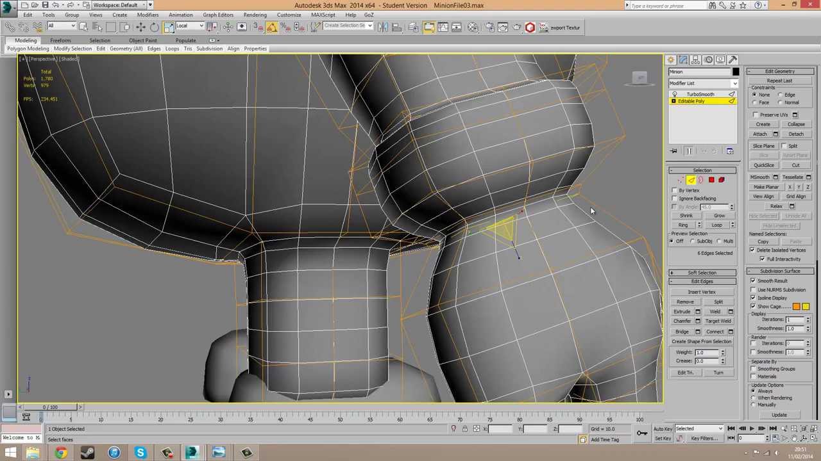Open the Modifiers menu
821x461 pixels.
[x=148, y=15]
